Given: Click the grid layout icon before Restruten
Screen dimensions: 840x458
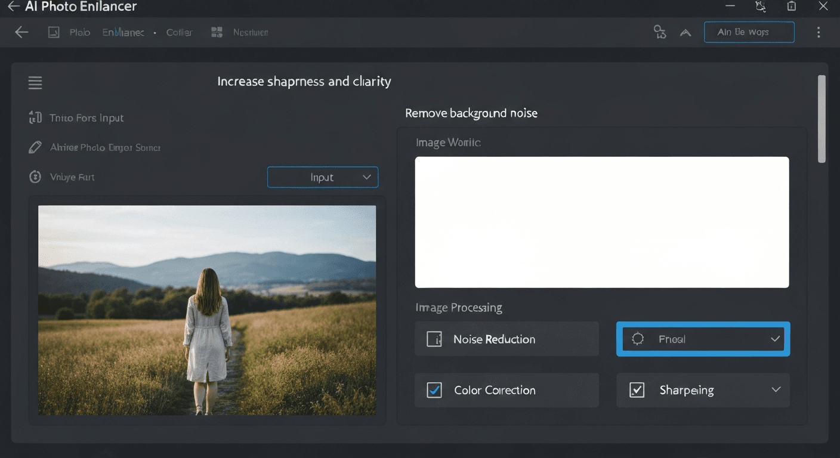Looking at the screenshot, I should point(216,32).
